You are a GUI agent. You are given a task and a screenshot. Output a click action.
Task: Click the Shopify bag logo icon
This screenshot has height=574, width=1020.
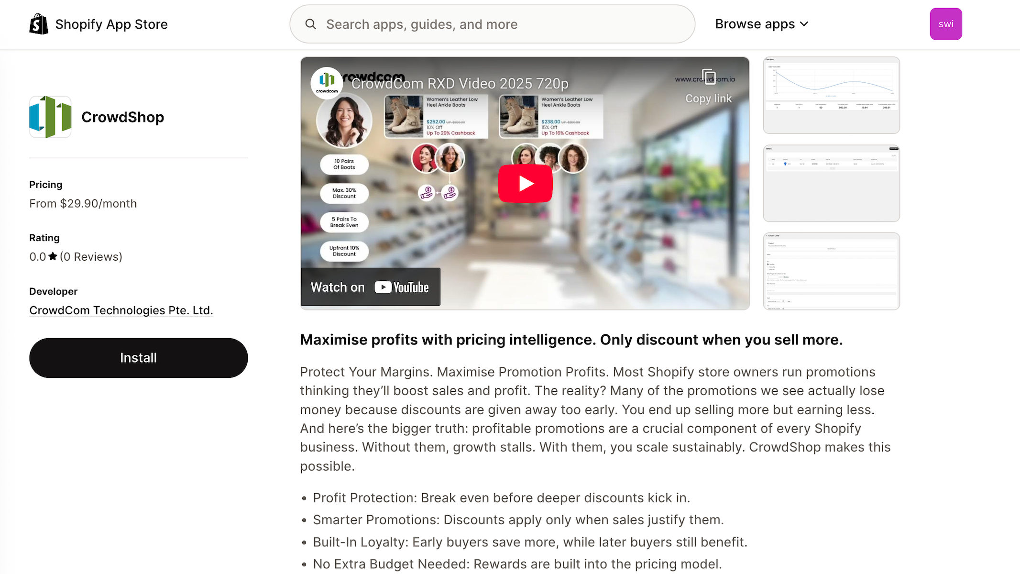pyautogui.click(x=39, y=24)
